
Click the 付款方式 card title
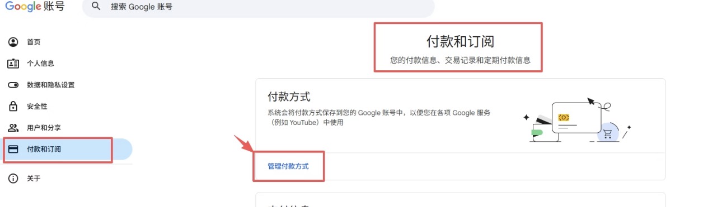coord(289,97)
